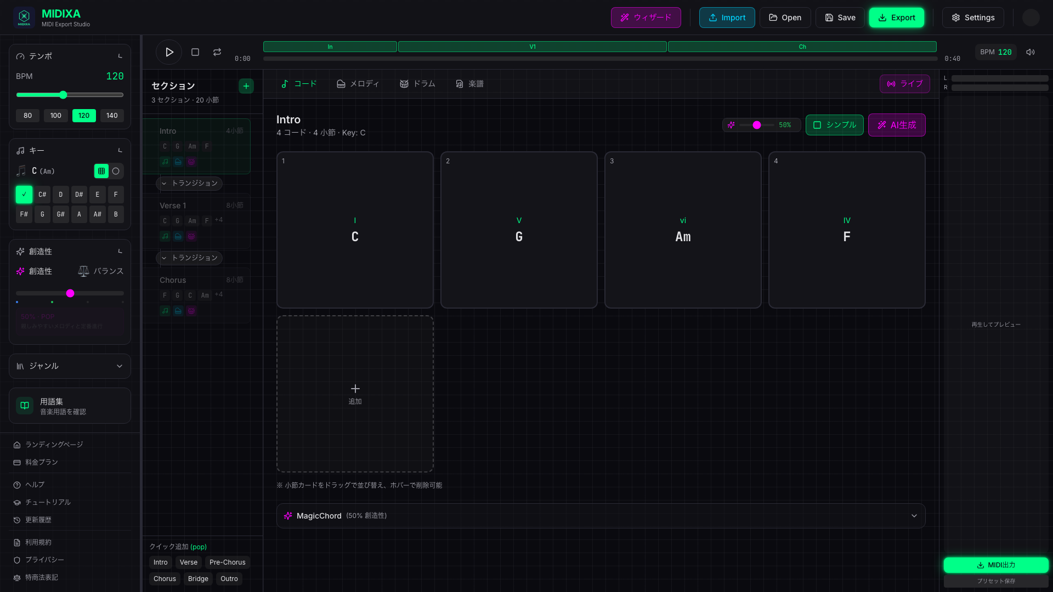The image size is (1053, 592).
Task: Select the grid view icon in key panel
Action: pyautogui.click(x=101, y=171)
